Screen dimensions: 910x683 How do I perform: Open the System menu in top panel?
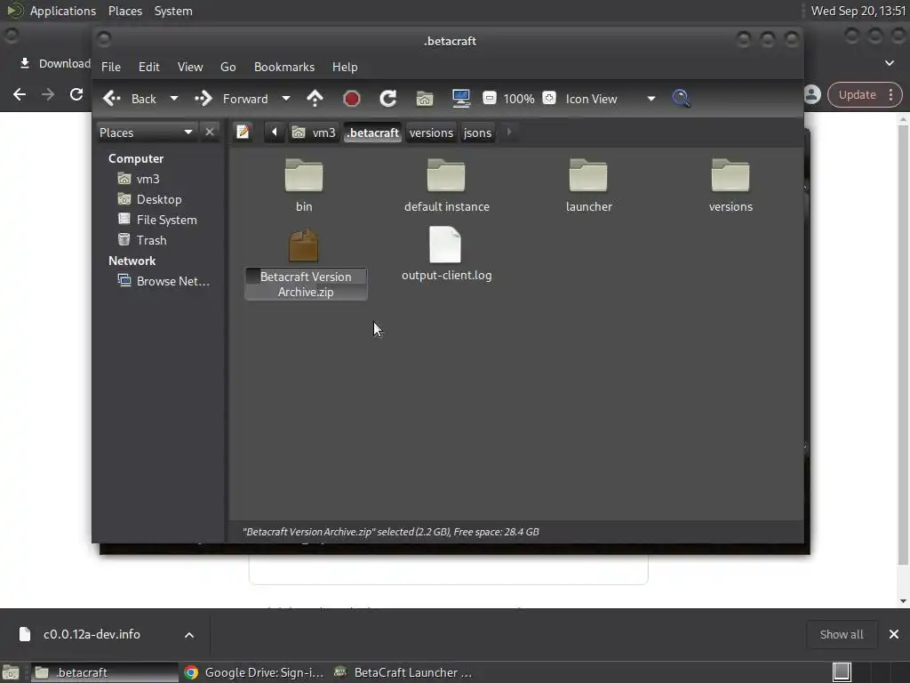[173, 11]
